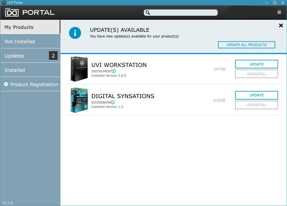The height and width of the screenshot is (206, 287).
Task: Uninstall UVI Workstation
Action: pyautogui.click(x=257, y=74)
